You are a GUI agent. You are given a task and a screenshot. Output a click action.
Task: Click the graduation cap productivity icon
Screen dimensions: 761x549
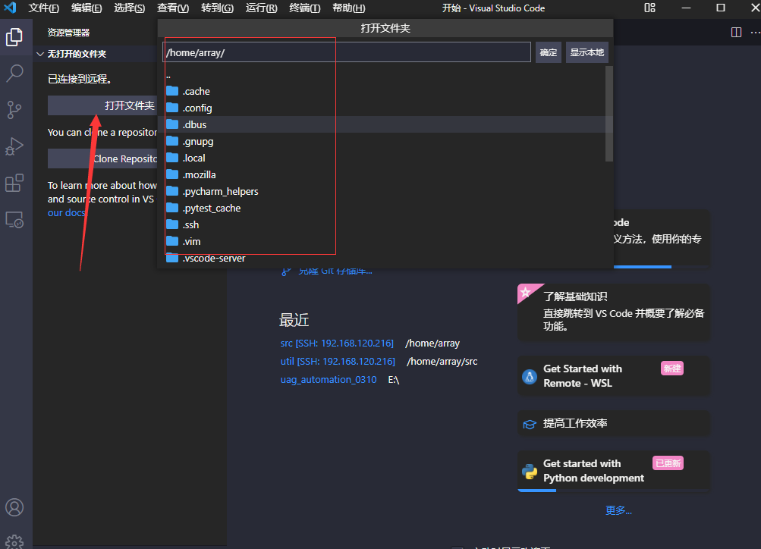pyautogui.click(x=529, y=425)
